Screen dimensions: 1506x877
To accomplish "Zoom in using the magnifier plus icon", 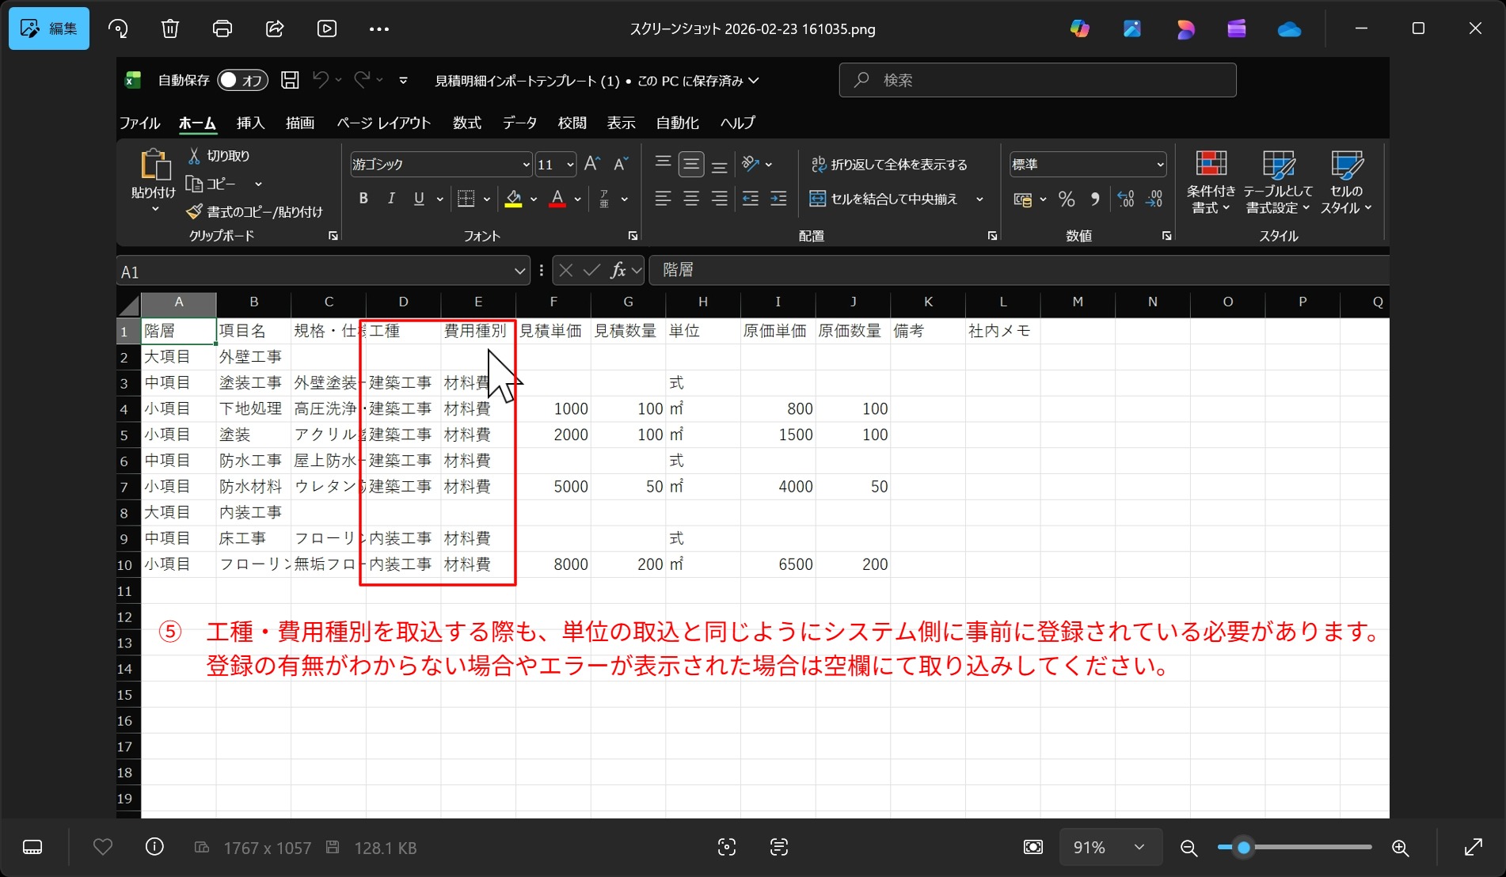I will click(x=1400, y=848).
